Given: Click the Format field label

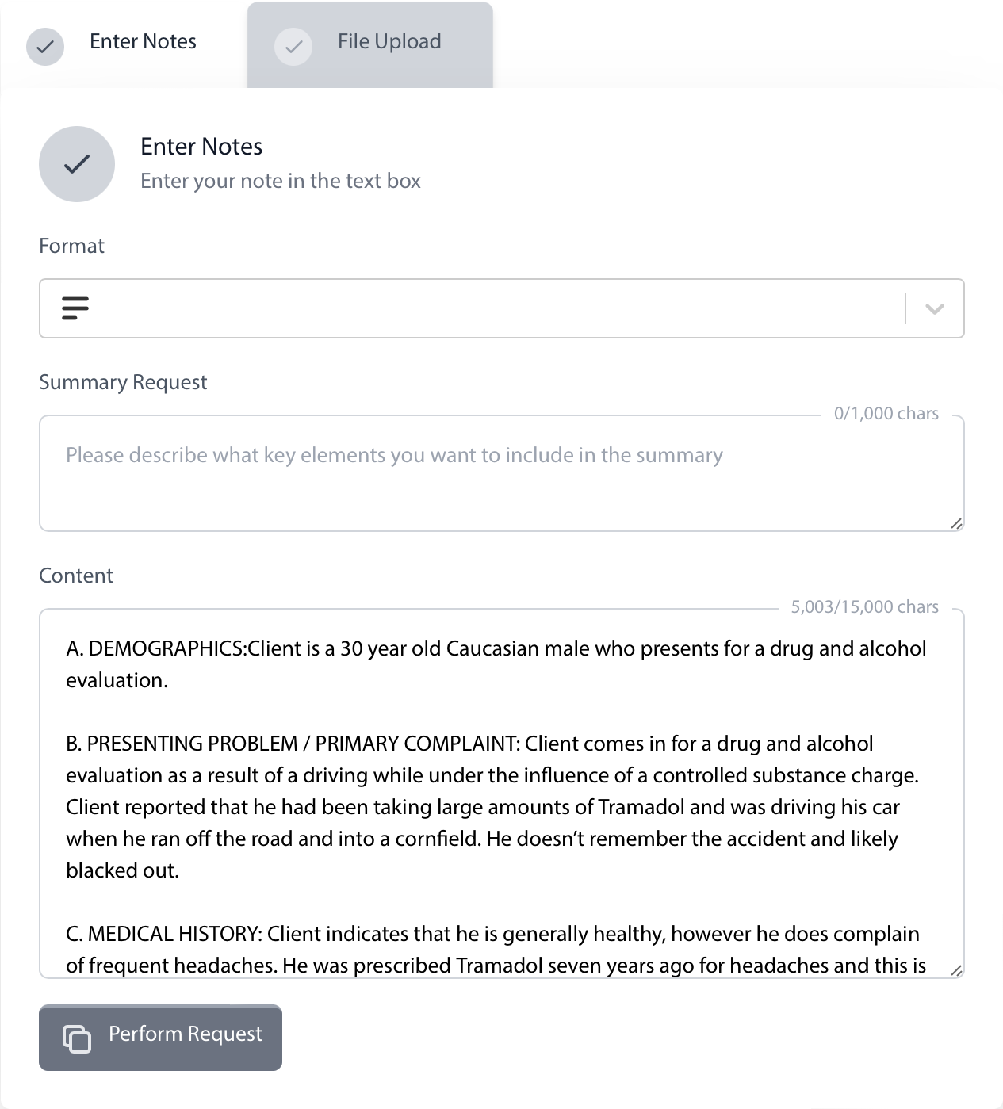Looking at the screenshot, I should pyautogui.click(x=71, y=246).
